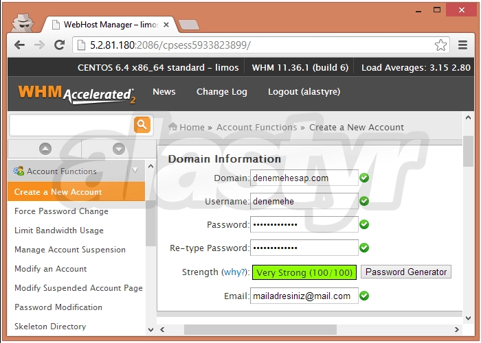This screenshot has width=481, height=343.
Task: Click the sidebar scroll up arrow
Action: tap(150, 166)
